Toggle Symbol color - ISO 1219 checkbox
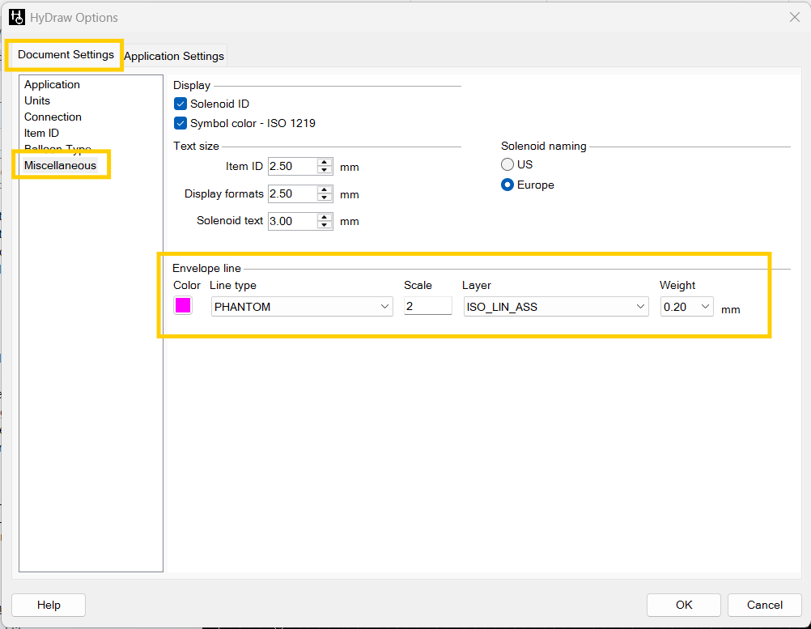The width and height of the screenshot is (811, 629). [180, 123]
